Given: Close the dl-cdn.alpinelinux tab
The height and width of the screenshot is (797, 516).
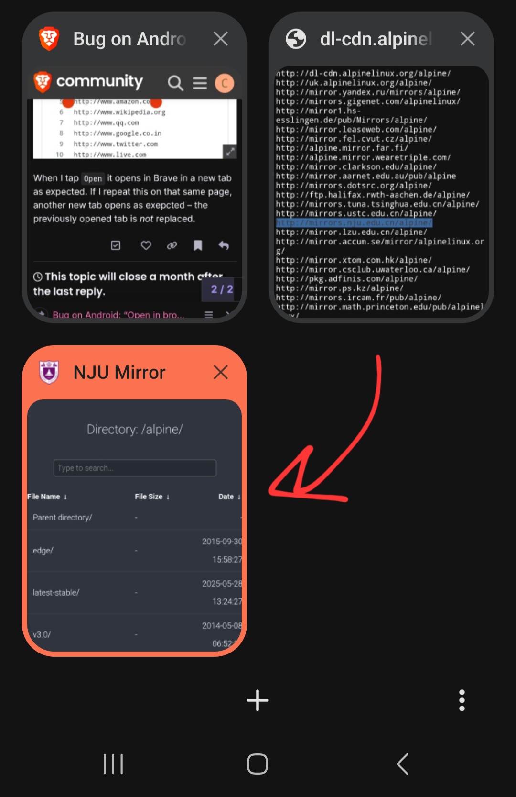Looking at the screenshot, I should click(x=468, y=39).
